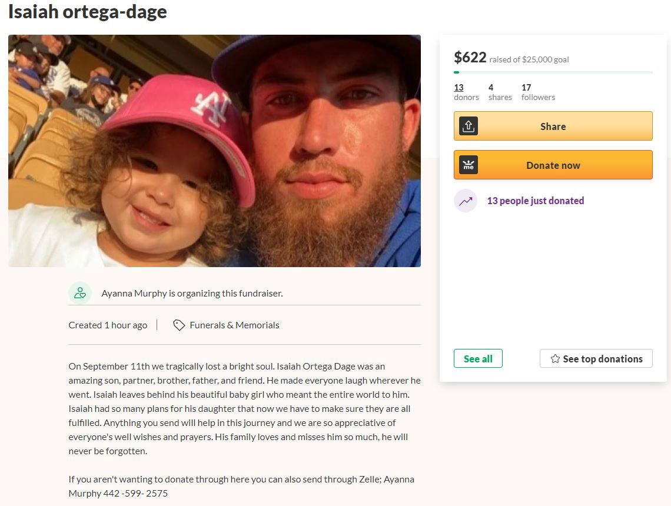Click the star icon for top donations

tap(555, 359)
